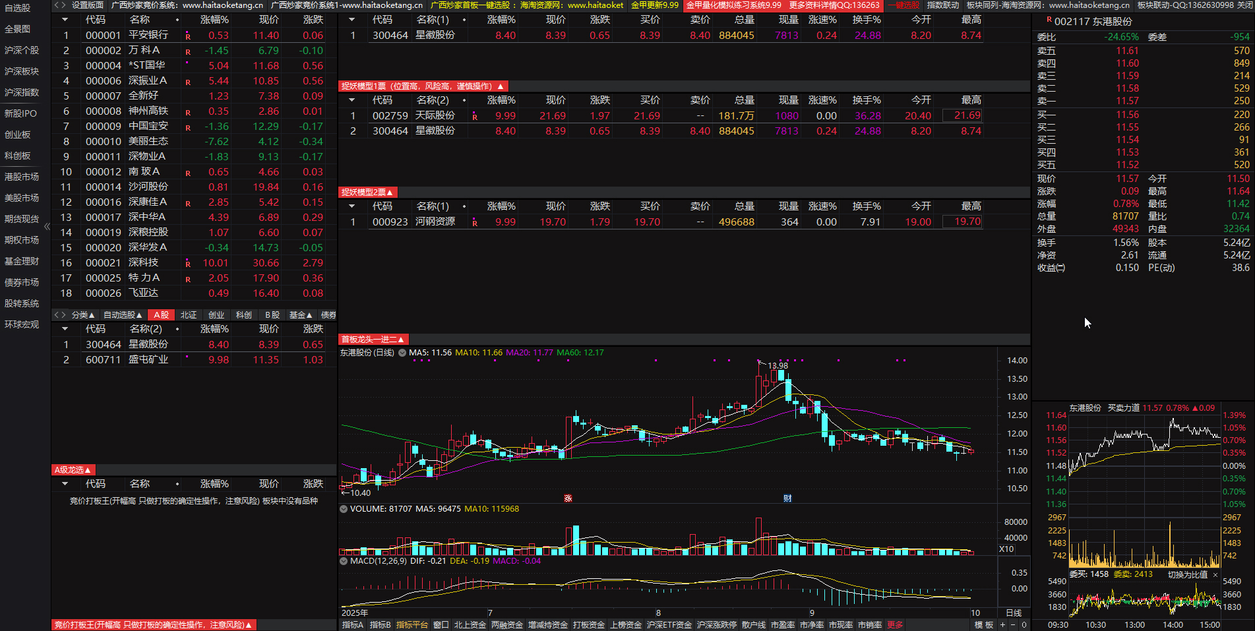Click the 捉妖模型2票 panel title bar
Image resolution: width=1255 pixels, height=631 pixels.
coord(367,193)
